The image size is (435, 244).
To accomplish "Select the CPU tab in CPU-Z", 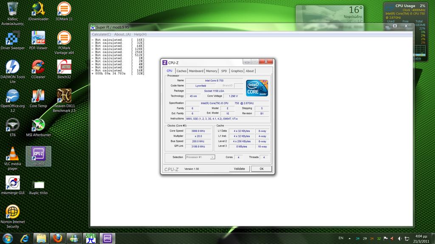I will tap(169, 71).
